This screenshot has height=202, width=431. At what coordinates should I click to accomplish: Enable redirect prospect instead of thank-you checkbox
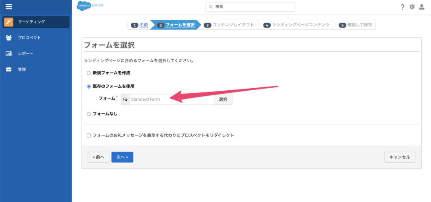point(89,136)
